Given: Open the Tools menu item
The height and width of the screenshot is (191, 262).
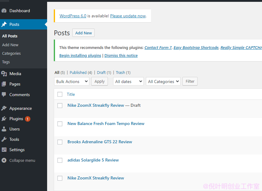Looking at the screenshot, I should click(14, 139).
